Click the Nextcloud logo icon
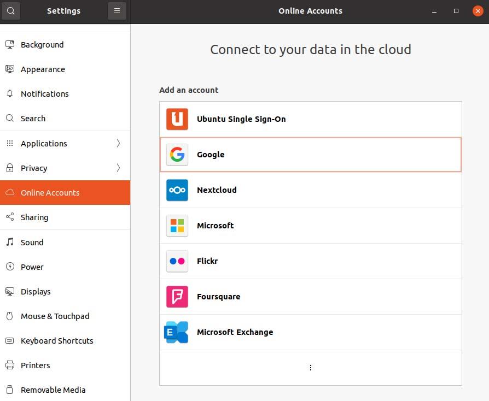 [x=177, y=190]
